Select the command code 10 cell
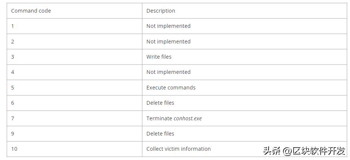Screen dimensions: 350x160 coord(14,149)
